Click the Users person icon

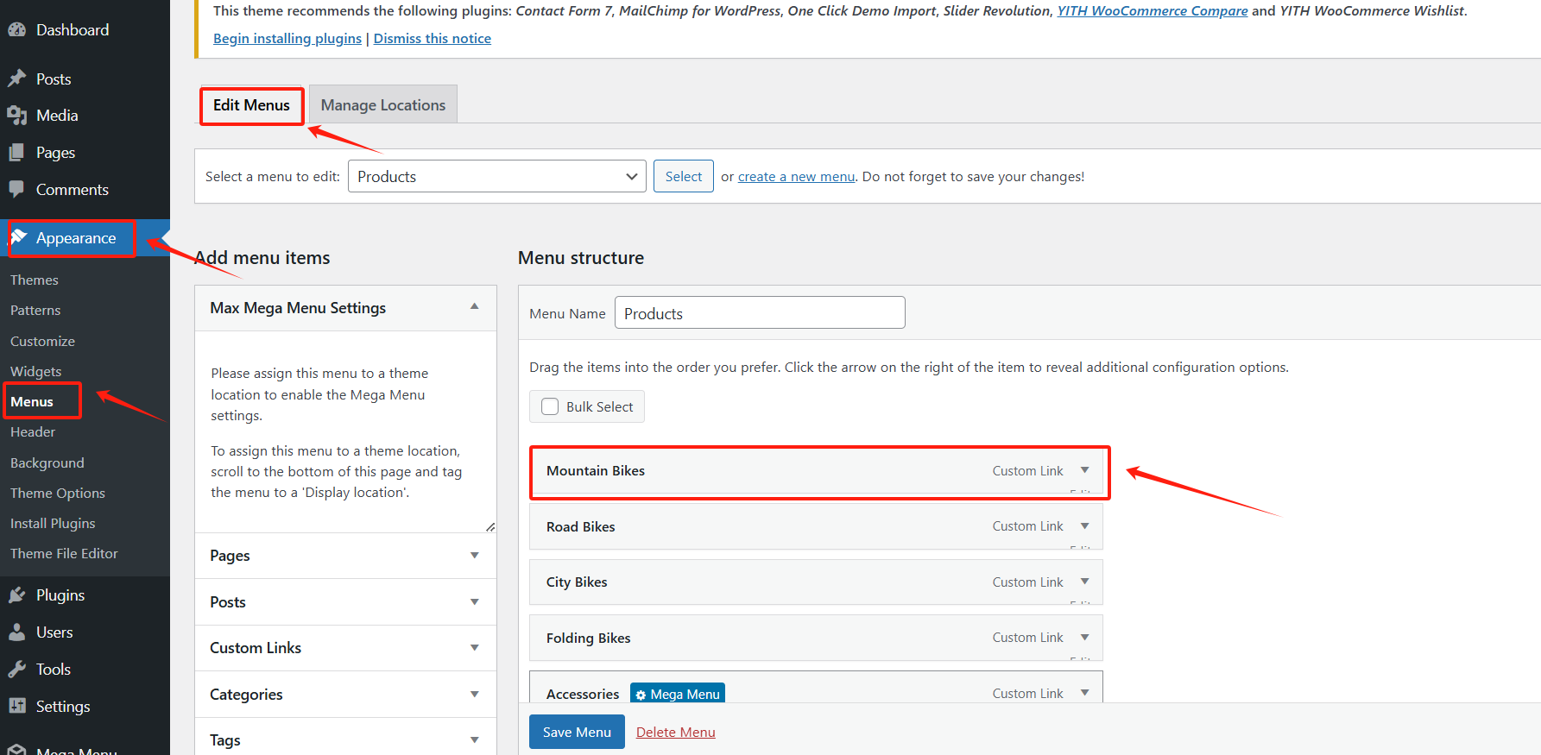[17, 632]
